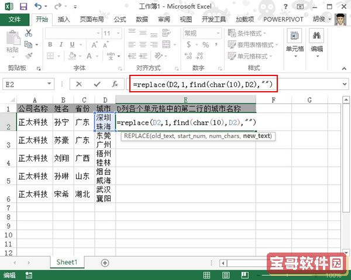Switch to Page Layout view in status bar

tap(226, 275)
